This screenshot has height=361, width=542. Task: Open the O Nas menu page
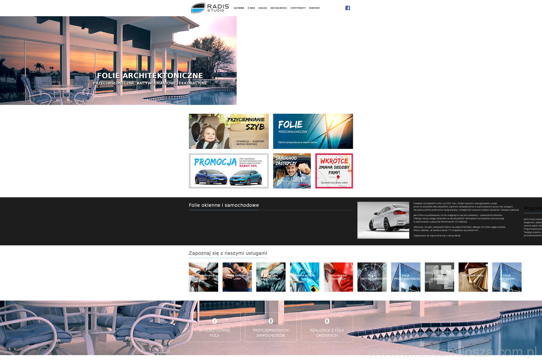[x=251, y=8]
